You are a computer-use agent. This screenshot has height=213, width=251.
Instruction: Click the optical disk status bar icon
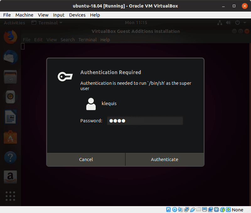(x=174, y=210)
